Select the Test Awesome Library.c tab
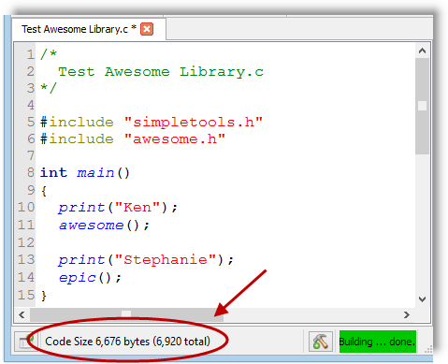The width and height of the screenshot is (448, 364). tap(89, 29)
